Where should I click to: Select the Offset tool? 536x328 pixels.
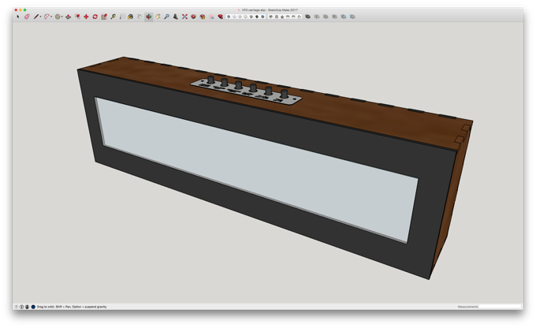77,17
